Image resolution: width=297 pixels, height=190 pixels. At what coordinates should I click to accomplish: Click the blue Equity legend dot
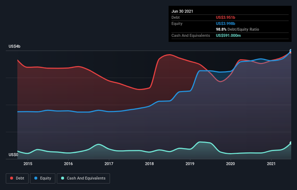click(x=36, y=178)
